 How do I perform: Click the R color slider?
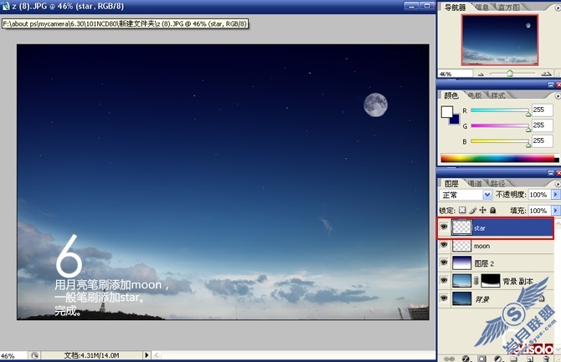500,110
